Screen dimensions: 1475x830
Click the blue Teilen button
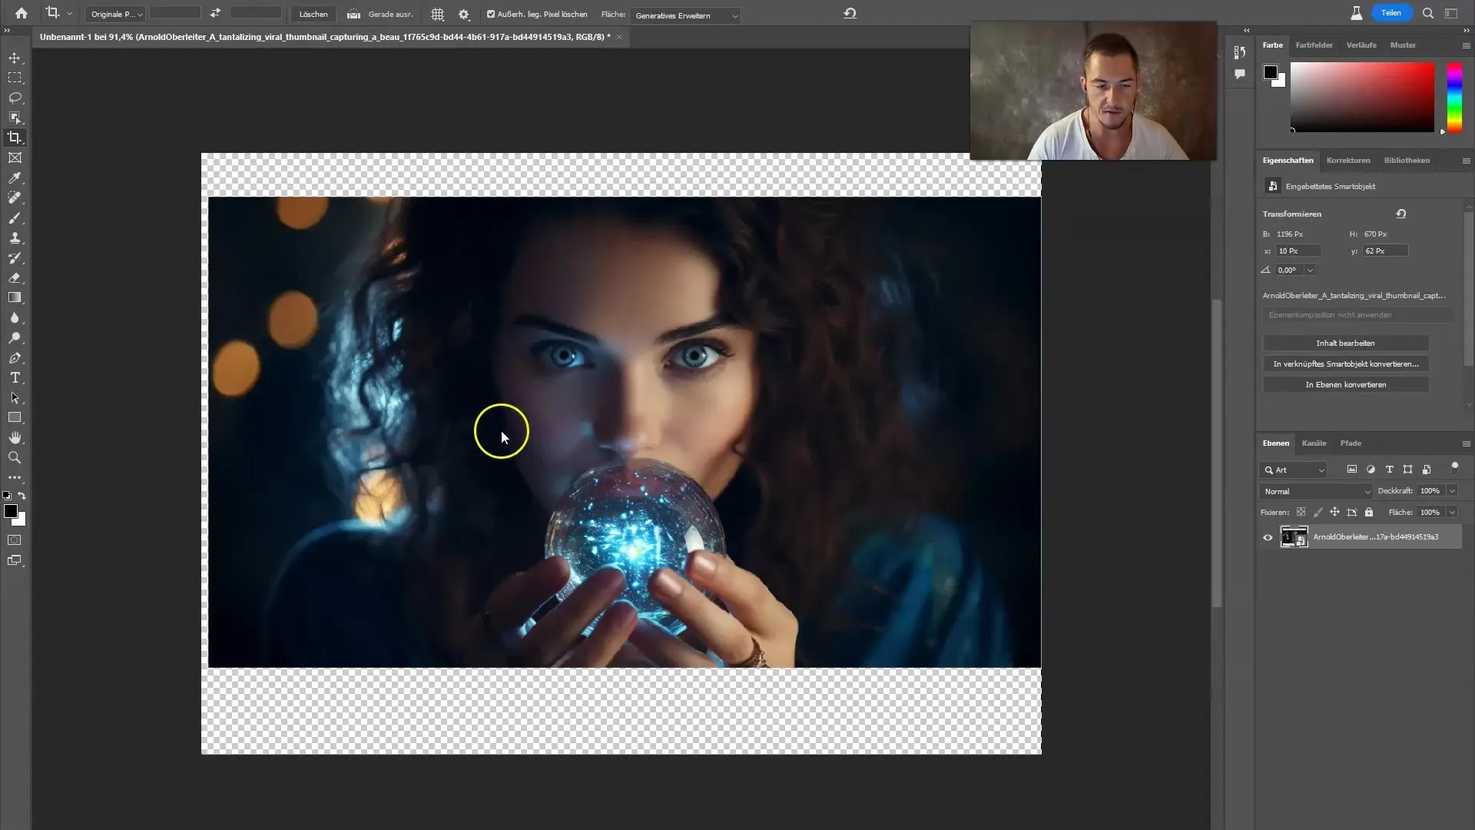coord(1391,13)
